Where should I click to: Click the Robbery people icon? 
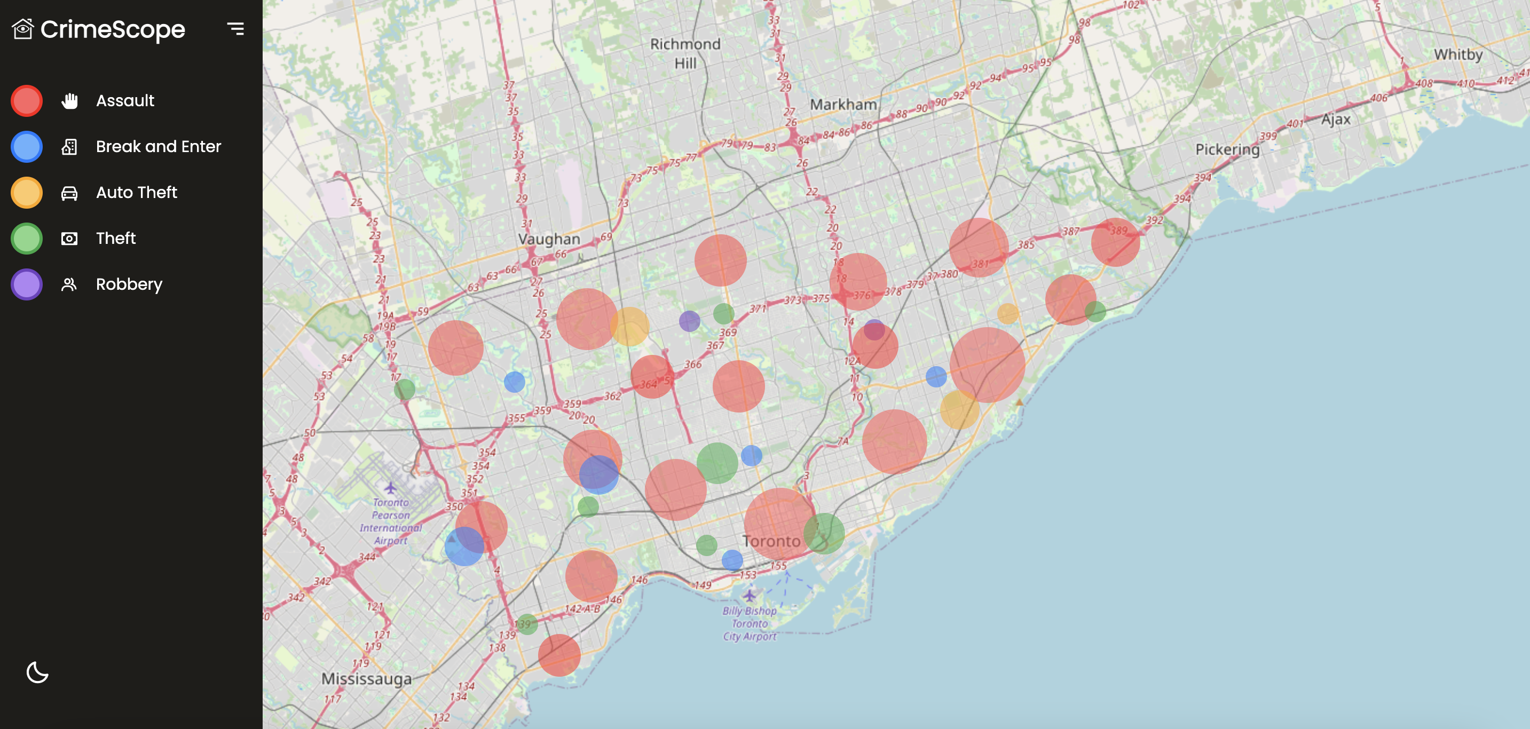pos(69,284)
